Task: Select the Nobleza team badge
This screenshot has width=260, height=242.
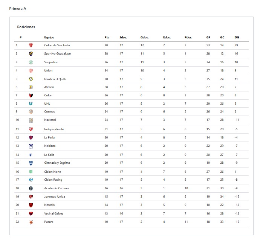Action: pyautogui.click(x=31, y=146)
